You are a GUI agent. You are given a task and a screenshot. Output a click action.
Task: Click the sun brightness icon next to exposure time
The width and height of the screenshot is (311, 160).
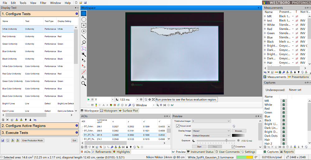[x=141, y=99]
